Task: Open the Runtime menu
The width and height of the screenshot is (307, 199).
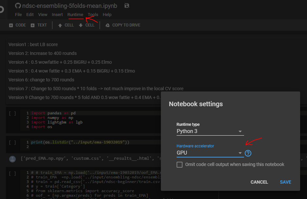Action: [x=75, y=14]
